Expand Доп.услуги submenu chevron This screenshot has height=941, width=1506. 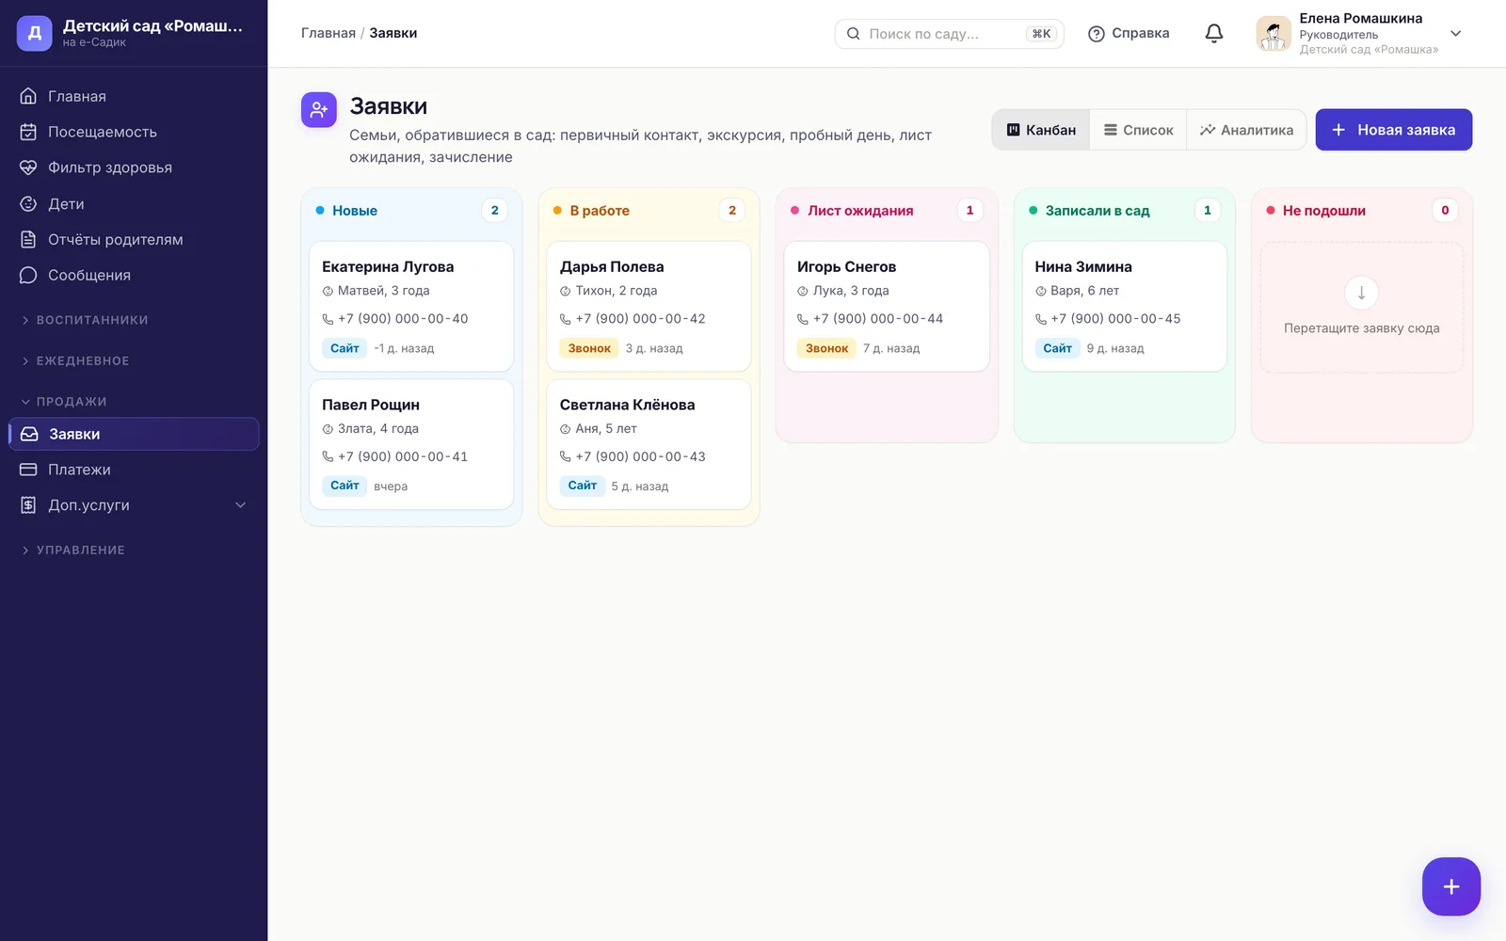pos(240,505)
